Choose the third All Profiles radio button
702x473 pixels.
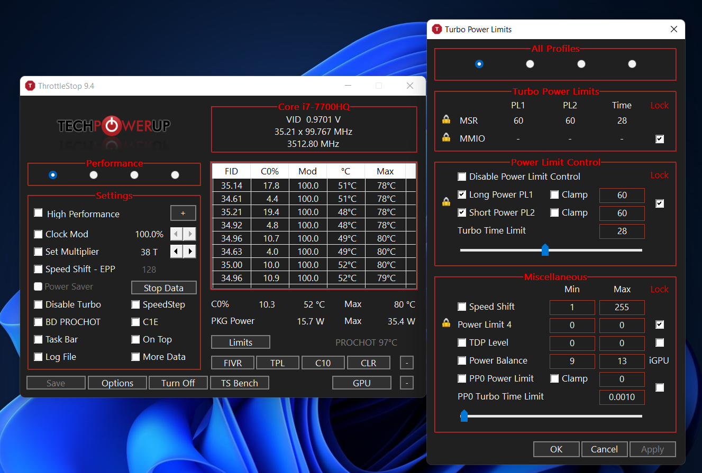coord(581,64)
